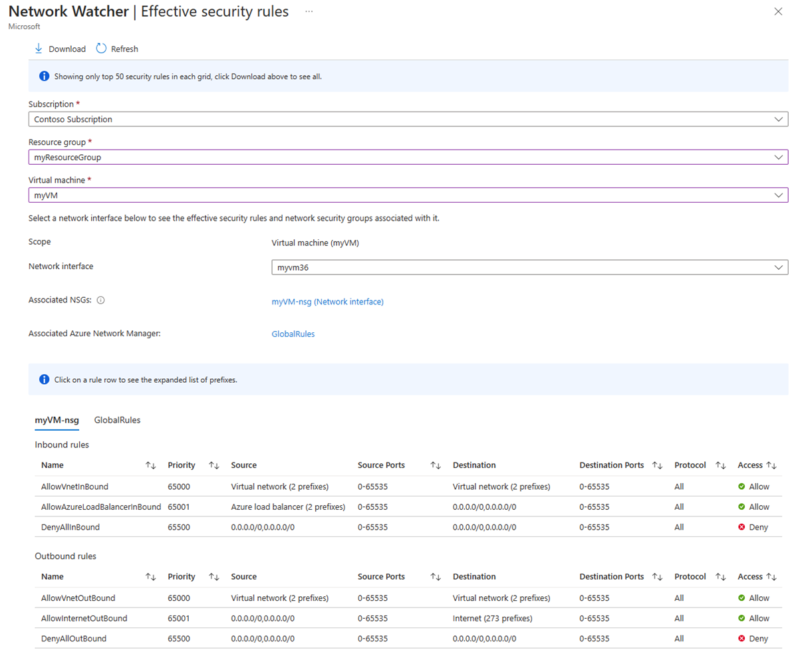Switch to the GlobalRules tab
The height and width of the screenshot is (656, 798).
(117, 419)
